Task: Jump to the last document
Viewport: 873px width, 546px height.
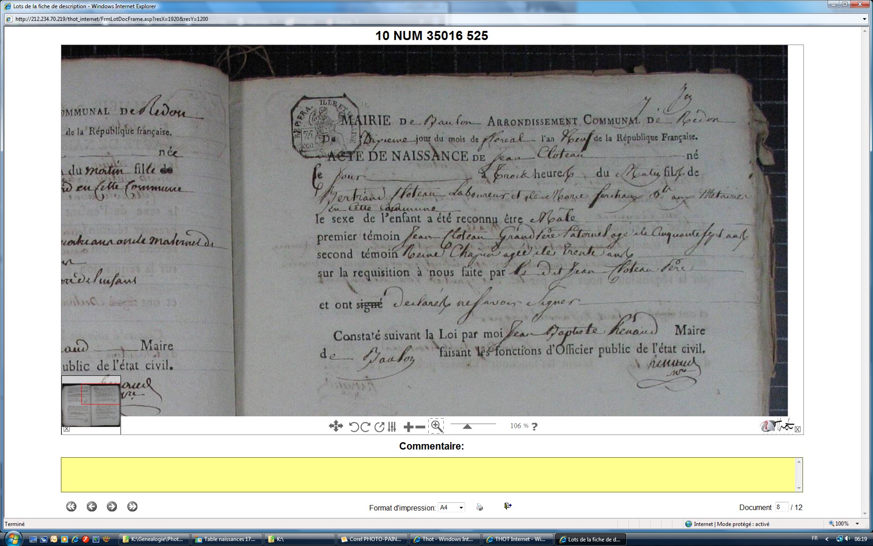Action: click(x=132, y=506)
